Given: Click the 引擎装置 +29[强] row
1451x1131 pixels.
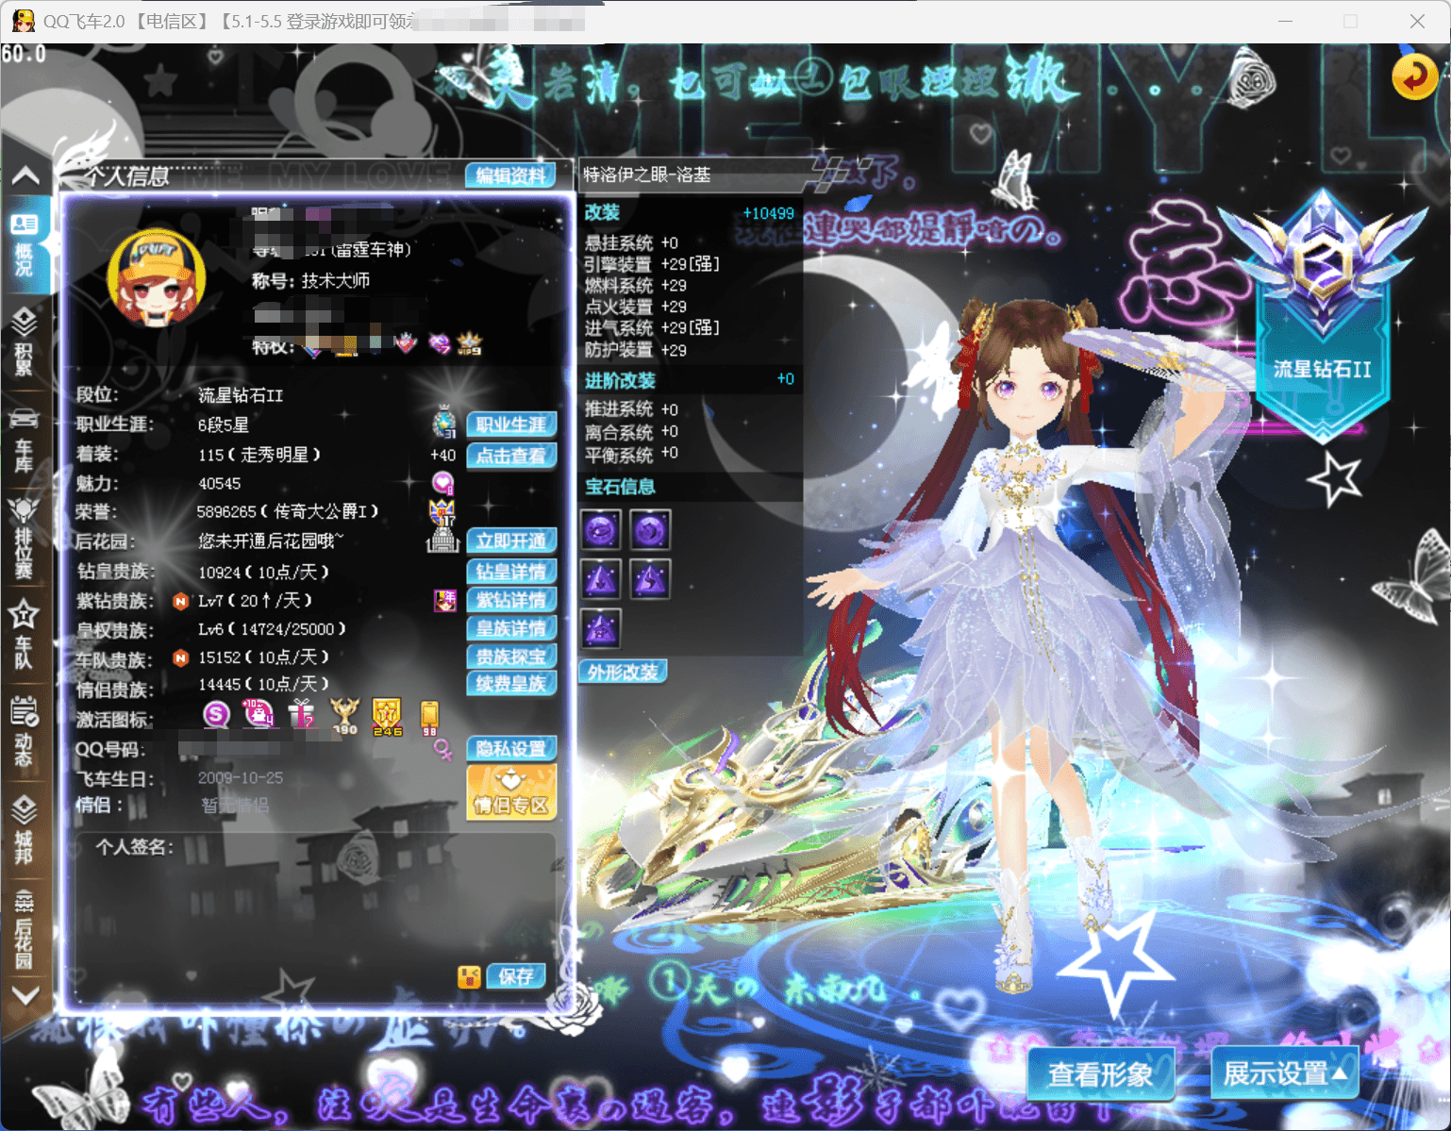Looking at the screenshot, I should (x=652, y=264).
